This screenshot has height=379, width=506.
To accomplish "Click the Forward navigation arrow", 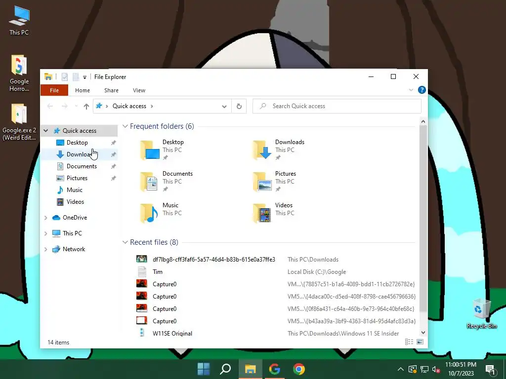I will [65, 106].
